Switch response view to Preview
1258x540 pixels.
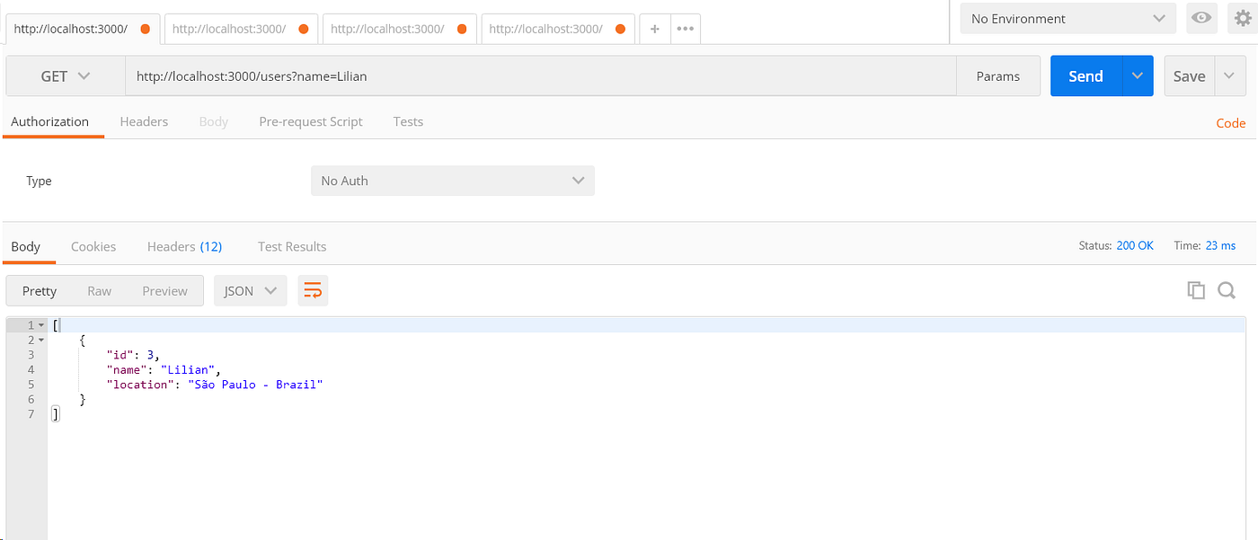pos(164,290)
